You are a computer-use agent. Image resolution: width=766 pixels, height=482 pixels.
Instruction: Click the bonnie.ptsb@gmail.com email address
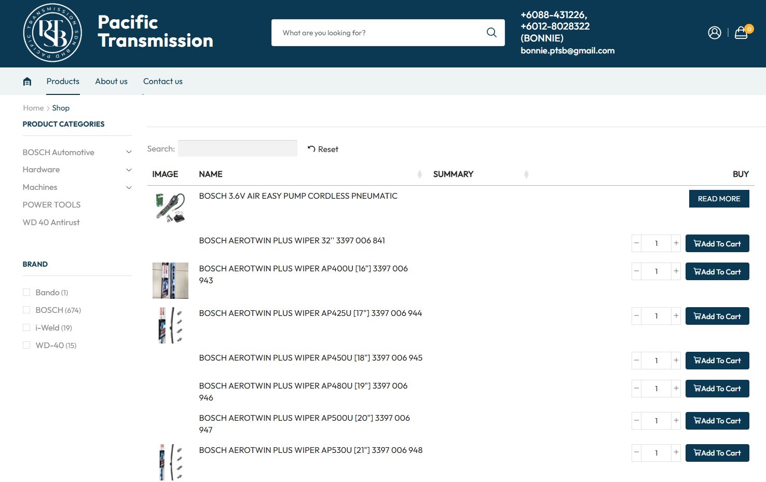[x=568, y=51]
